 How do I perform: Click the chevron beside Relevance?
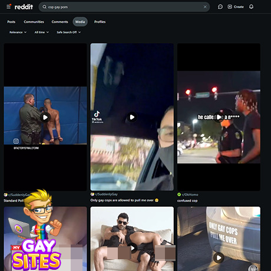pyautogui.click(x=25, y=32)
